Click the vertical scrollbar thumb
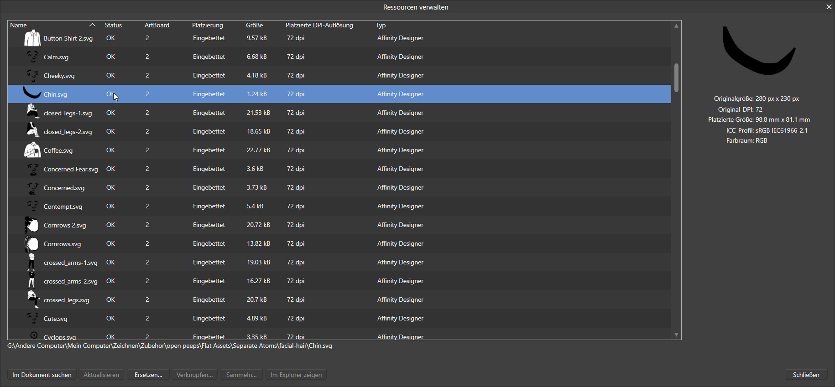This screenshot has width=835, height=387. [x=676, y=77]
